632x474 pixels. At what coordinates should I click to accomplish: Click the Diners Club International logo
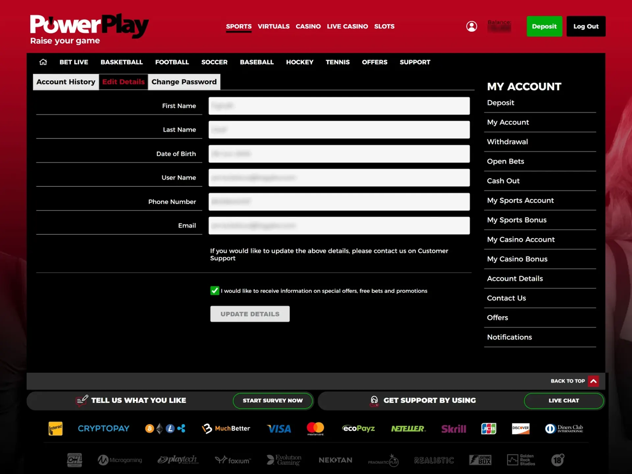(564, 429)
